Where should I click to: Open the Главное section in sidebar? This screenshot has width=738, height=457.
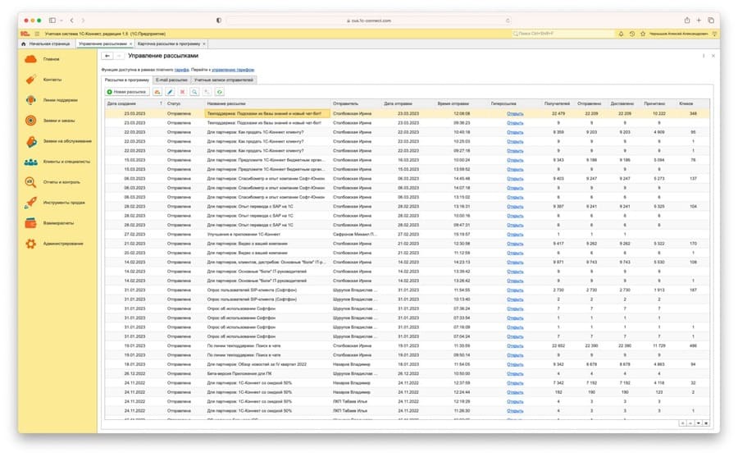point(43,59)
